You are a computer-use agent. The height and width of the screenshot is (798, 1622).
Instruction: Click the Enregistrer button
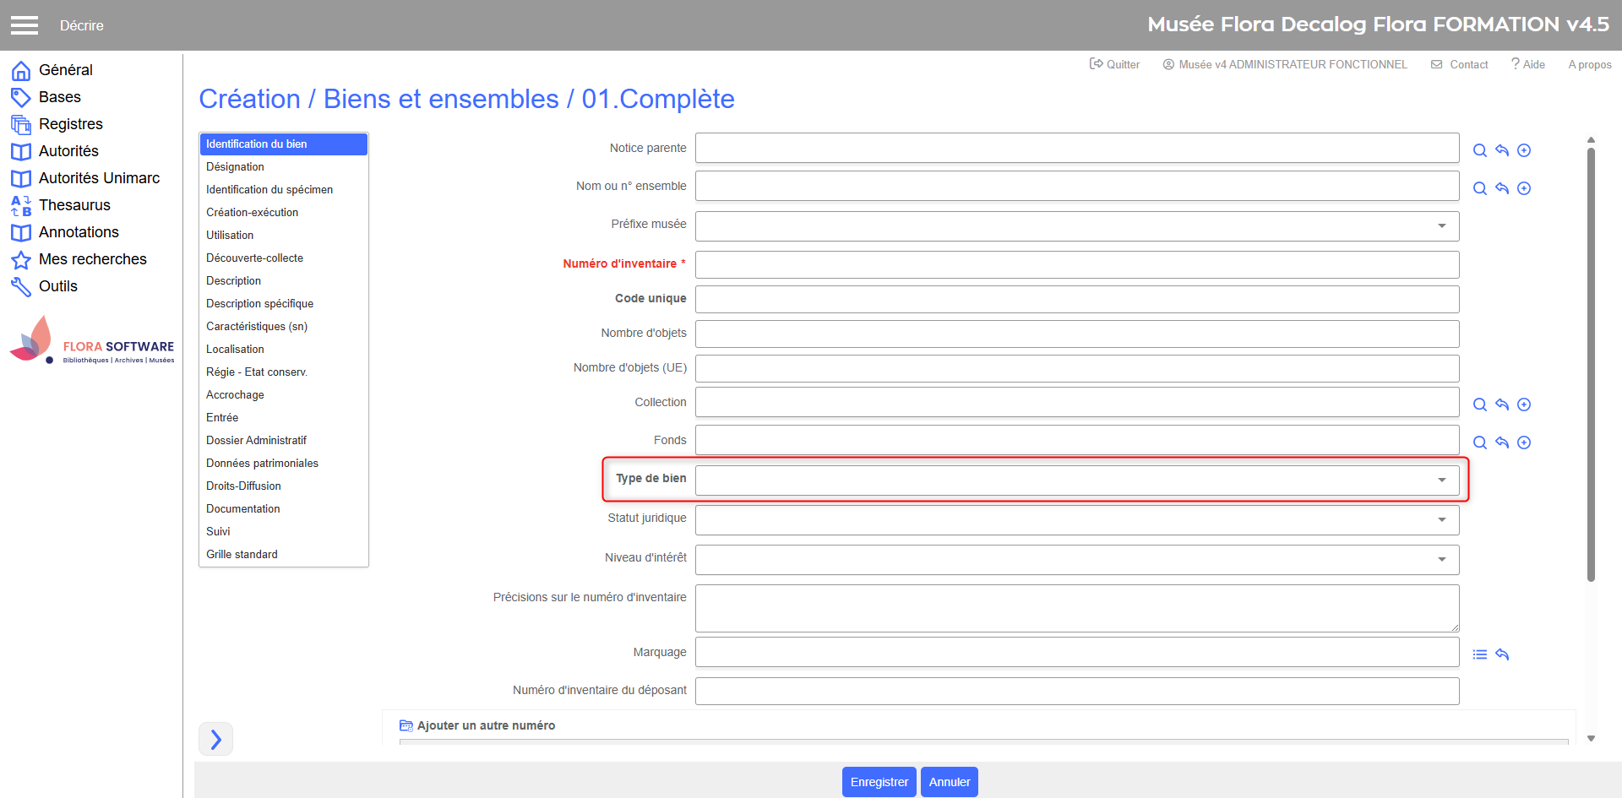point(879,782)
